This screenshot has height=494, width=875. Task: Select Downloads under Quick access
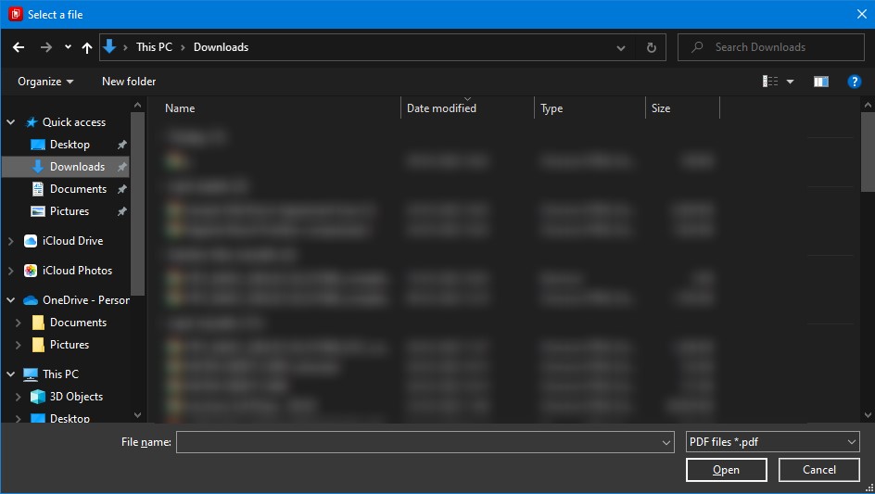pos(77,167)
